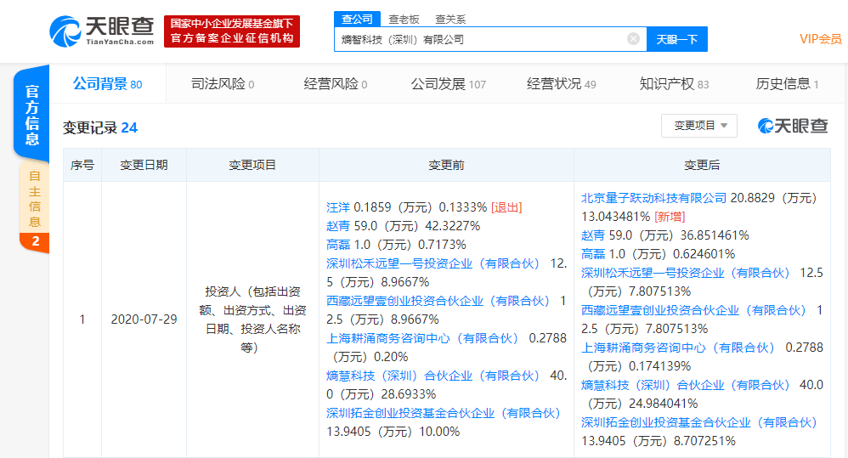Select the 查公司 search tab
Viewport: 848px width, 458px height.
click(x=357, y=20)
